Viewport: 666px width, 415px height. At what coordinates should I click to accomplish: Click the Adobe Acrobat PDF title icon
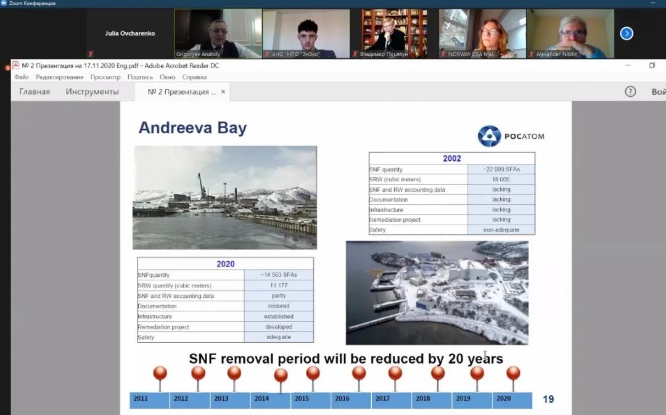(x=16, y=65)
